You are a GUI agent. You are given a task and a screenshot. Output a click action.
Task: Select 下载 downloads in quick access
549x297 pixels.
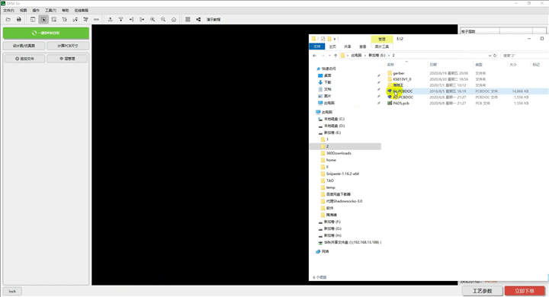point(327,82)
